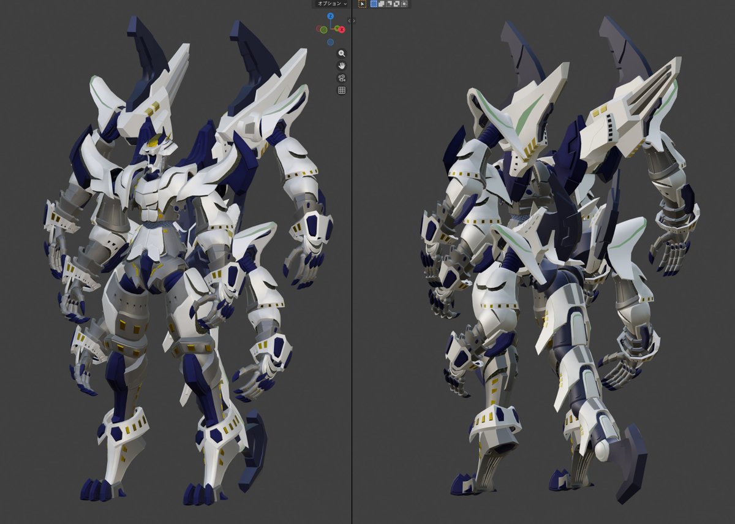Click the hand pan view button
Image resolution: width=735 pixels, height=524 pixels.
[342, 66]
